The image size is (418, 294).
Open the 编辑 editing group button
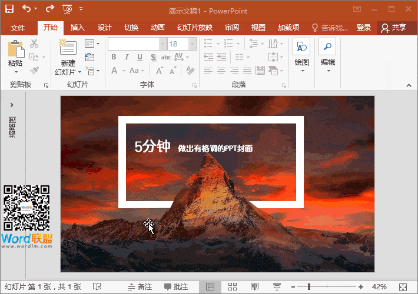tap(327, 56)
